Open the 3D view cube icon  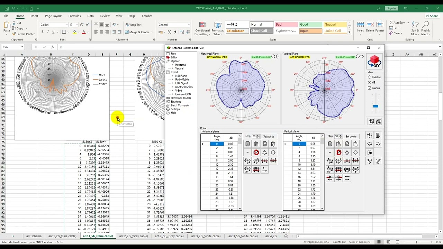374,61
